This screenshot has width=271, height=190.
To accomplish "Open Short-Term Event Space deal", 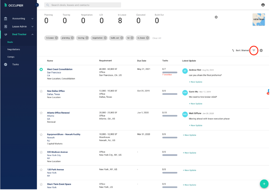I will 59,184.
